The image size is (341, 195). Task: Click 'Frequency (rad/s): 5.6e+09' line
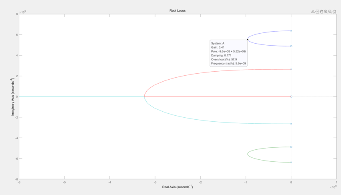click(x=228, y=64)
